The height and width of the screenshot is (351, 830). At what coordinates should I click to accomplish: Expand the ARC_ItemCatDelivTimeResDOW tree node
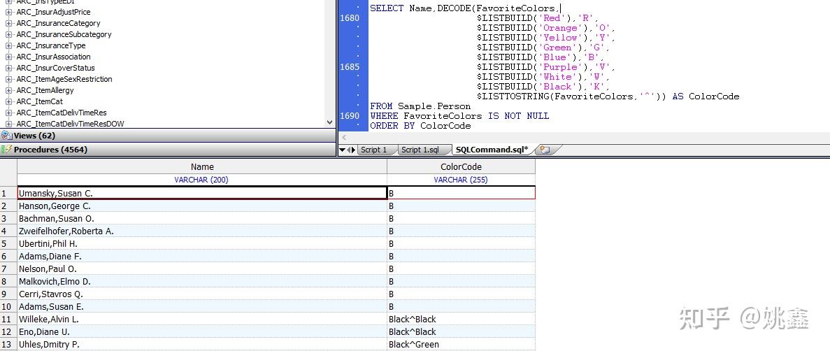tap(8, 124)
